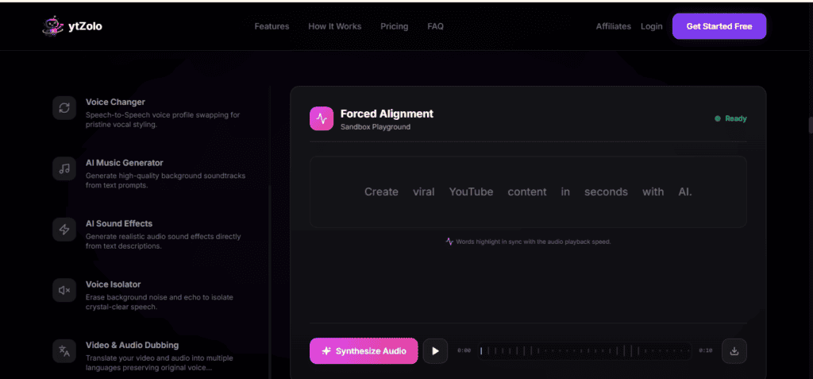Click Get Started Free button
The image size is (813, 379).
coord(719,26)
